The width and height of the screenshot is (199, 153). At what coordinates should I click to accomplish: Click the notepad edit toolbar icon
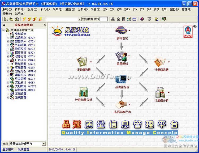129,19
